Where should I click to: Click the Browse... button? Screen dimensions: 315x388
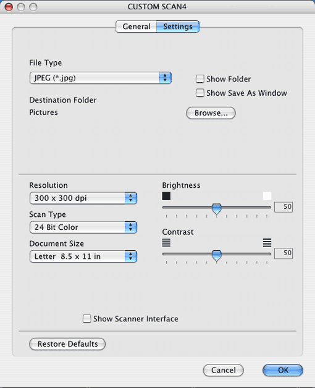click(x=211, y=113)
